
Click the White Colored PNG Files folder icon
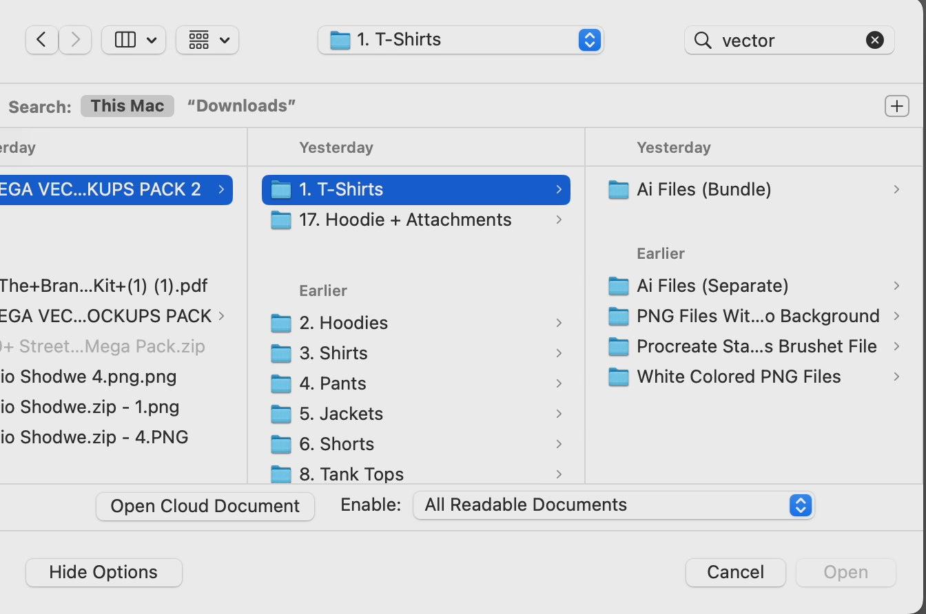tap(619, 377)
